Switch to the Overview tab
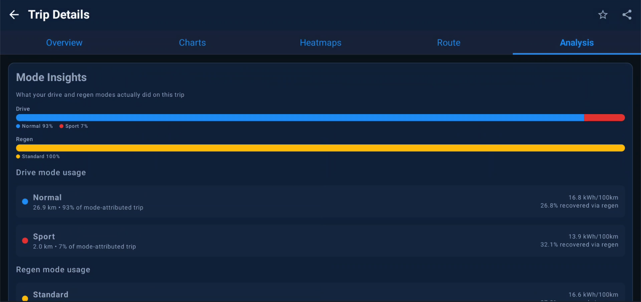Screen dimensions: 641x302 [x=64, y=43]
